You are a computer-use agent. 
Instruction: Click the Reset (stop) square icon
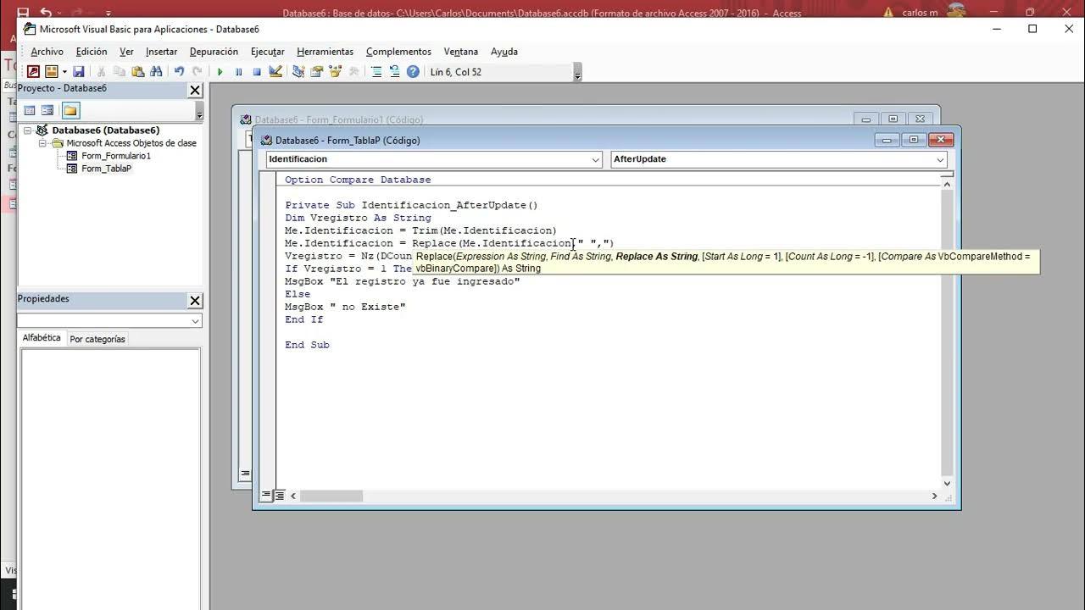257,72
